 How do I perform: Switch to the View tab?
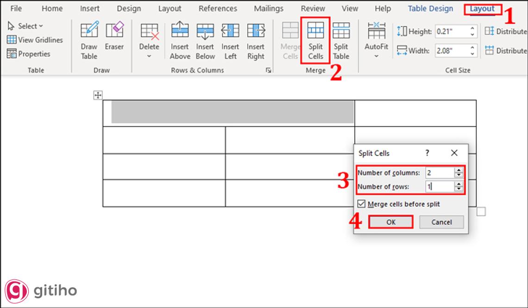pyautogui.click(x=350, y=8)
